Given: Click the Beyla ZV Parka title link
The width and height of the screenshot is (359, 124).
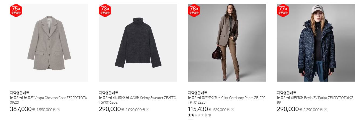Looking at the screenshot, I should click(315, 100).
